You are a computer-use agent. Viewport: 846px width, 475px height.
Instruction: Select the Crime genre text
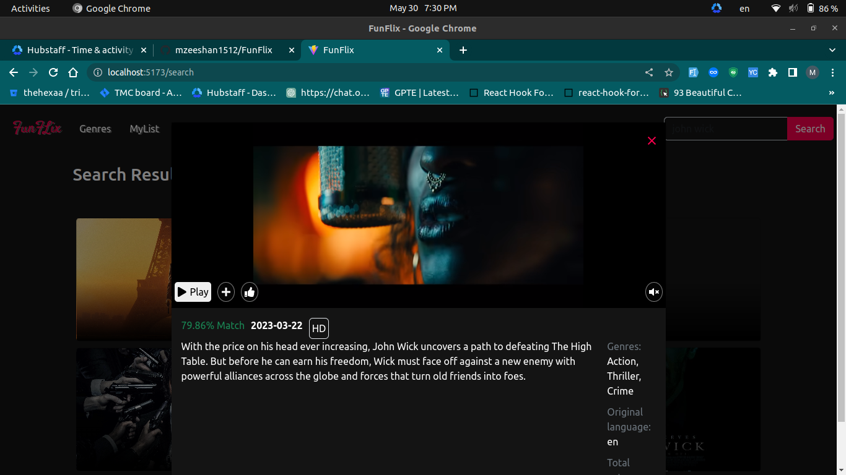(620, 391)
